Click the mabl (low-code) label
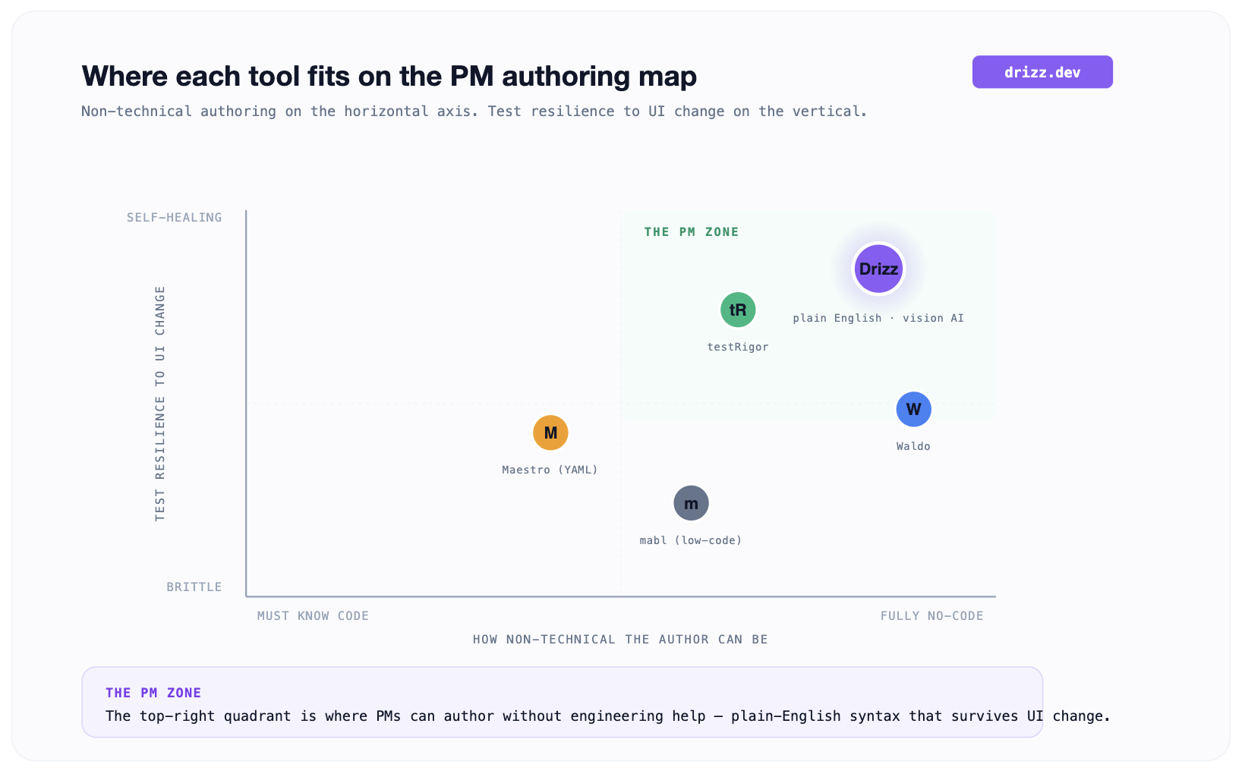Screen dimensions: 1245x777 [691, 540]
